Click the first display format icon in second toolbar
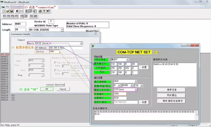The image size is (211, 127). pyautogui.click(x=4, y=16)
